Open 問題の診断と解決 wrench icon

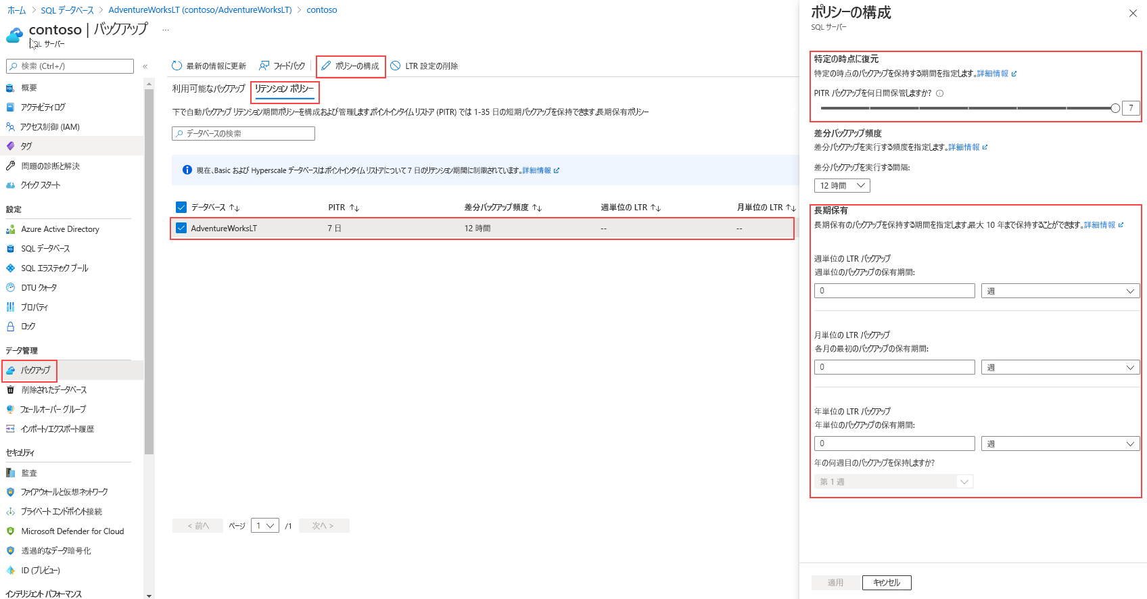coord(10,166)
